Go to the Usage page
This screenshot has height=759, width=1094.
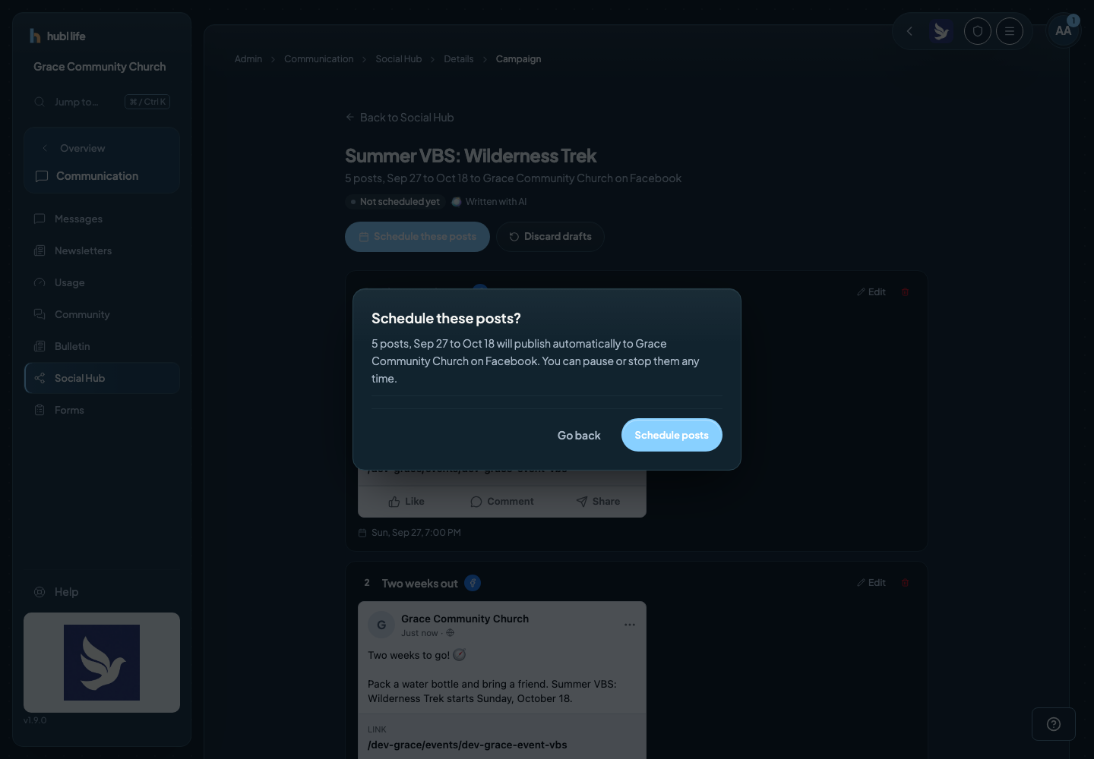point(102,282)
